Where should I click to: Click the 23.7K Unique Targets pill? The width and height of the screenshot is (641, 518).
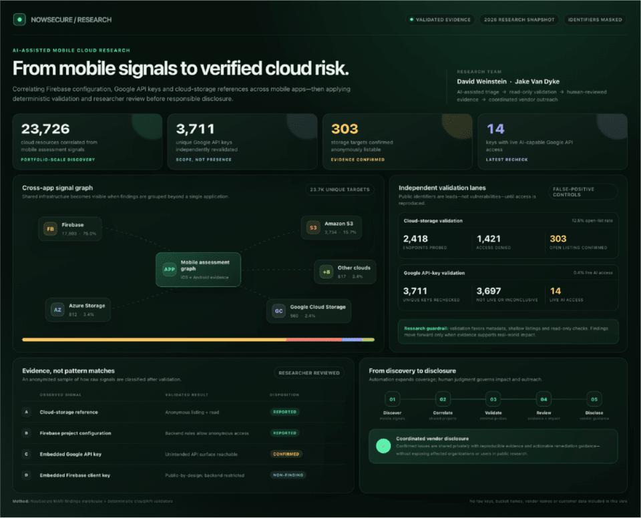point(339,190)
